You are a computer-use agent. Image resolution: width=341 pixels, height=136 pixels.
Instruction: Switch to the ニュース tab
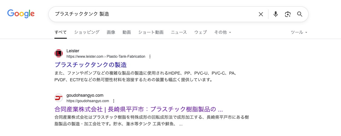tap(179, 32)
